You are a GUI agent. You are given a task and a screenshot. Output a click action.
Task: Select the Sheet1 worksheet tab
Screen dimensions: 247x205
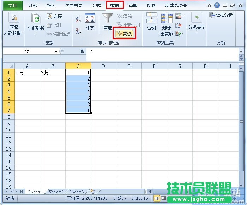[36, 192]
